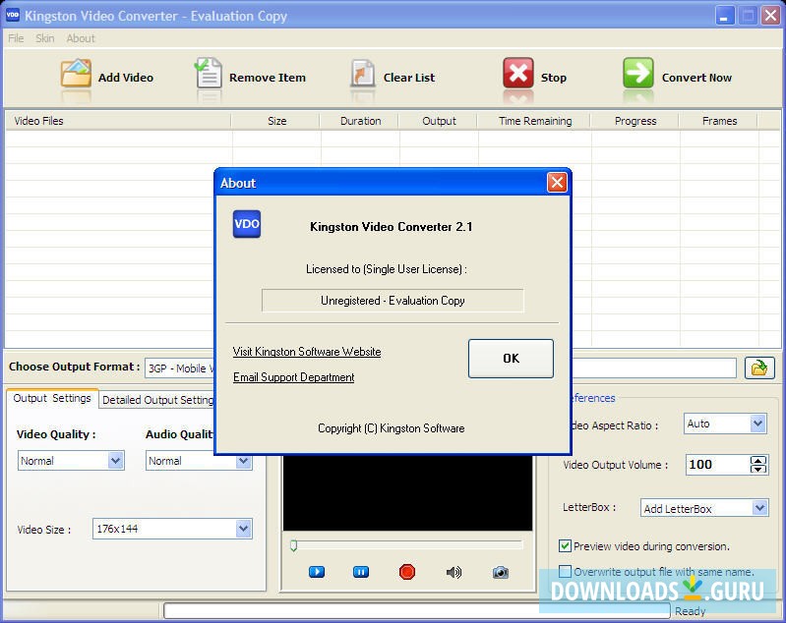
Task: Click the Stop label
Action: [x=554, y=77]
